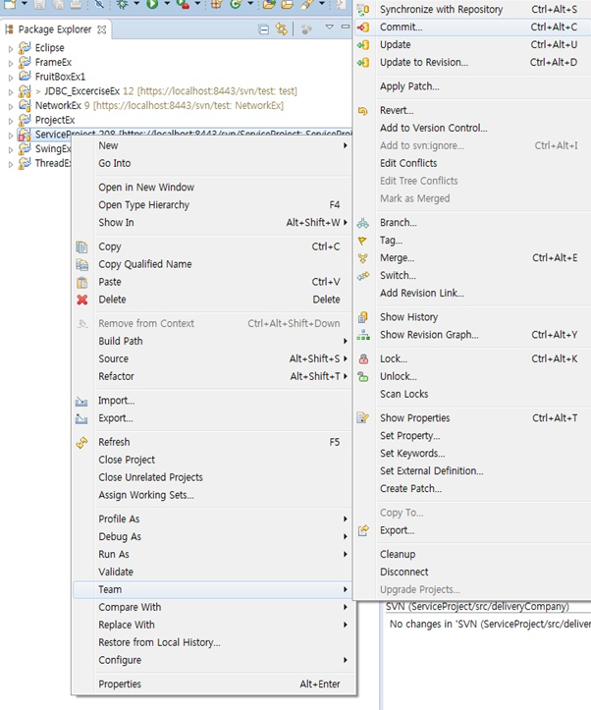Open the Run As submenu
The height and width of the screenshot is (710, 591).
212,554
